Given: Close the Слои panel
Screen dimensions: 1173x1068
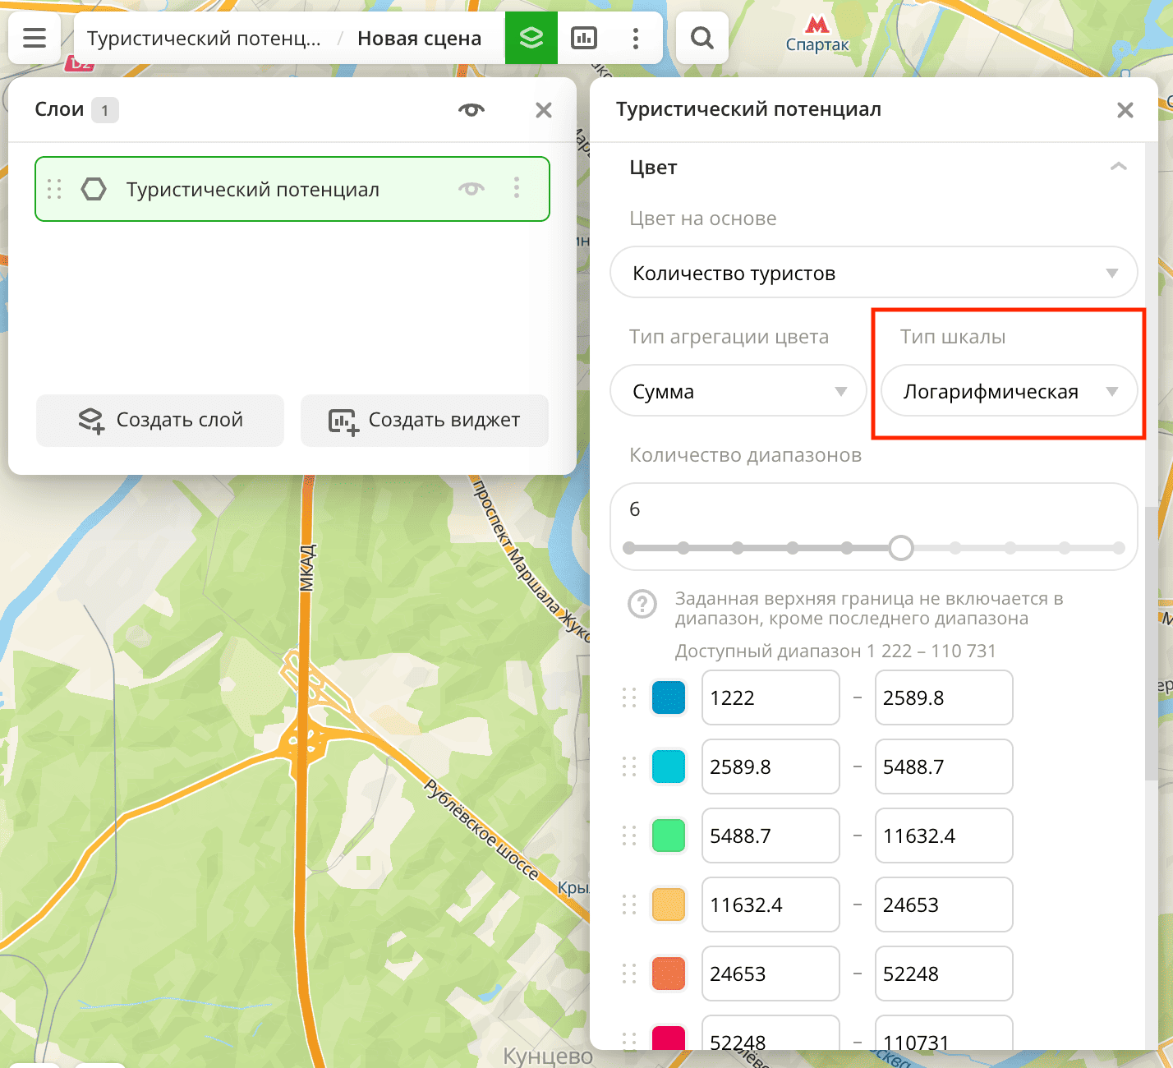Looking at the screenshot, I should click(544, 110).
